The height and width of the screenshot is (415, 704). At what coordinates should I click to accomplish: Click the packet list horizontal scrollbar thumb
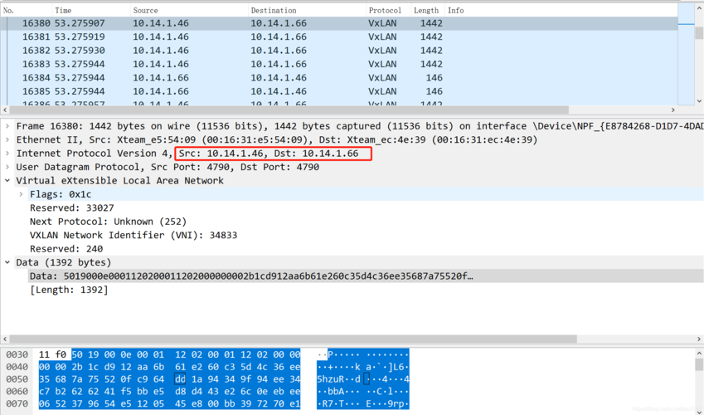point(289,110)
